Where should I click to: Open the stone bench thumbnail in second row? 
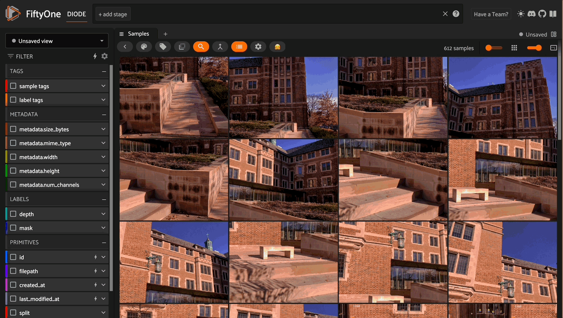tap(503, 180)
